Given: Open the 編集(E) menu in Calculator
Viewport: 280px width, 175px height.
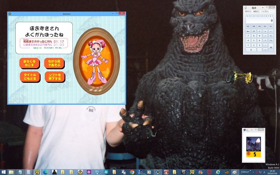Looking at the screenshot, I should [256, 11].
